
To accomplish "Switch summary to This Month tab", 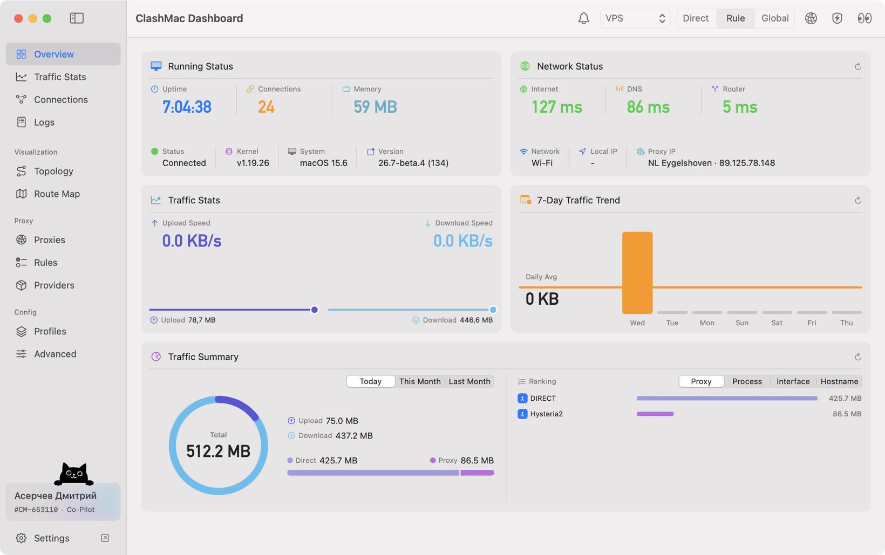I will [419, 381].
